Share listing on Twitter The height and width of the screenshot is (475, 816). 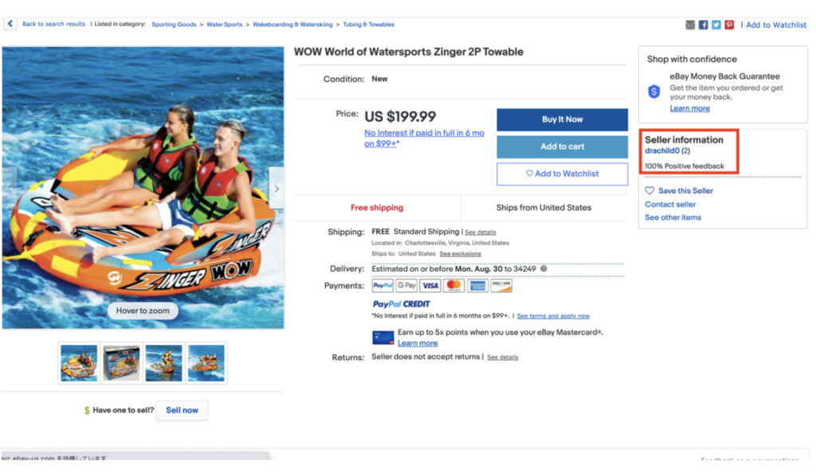coord(716,25)
